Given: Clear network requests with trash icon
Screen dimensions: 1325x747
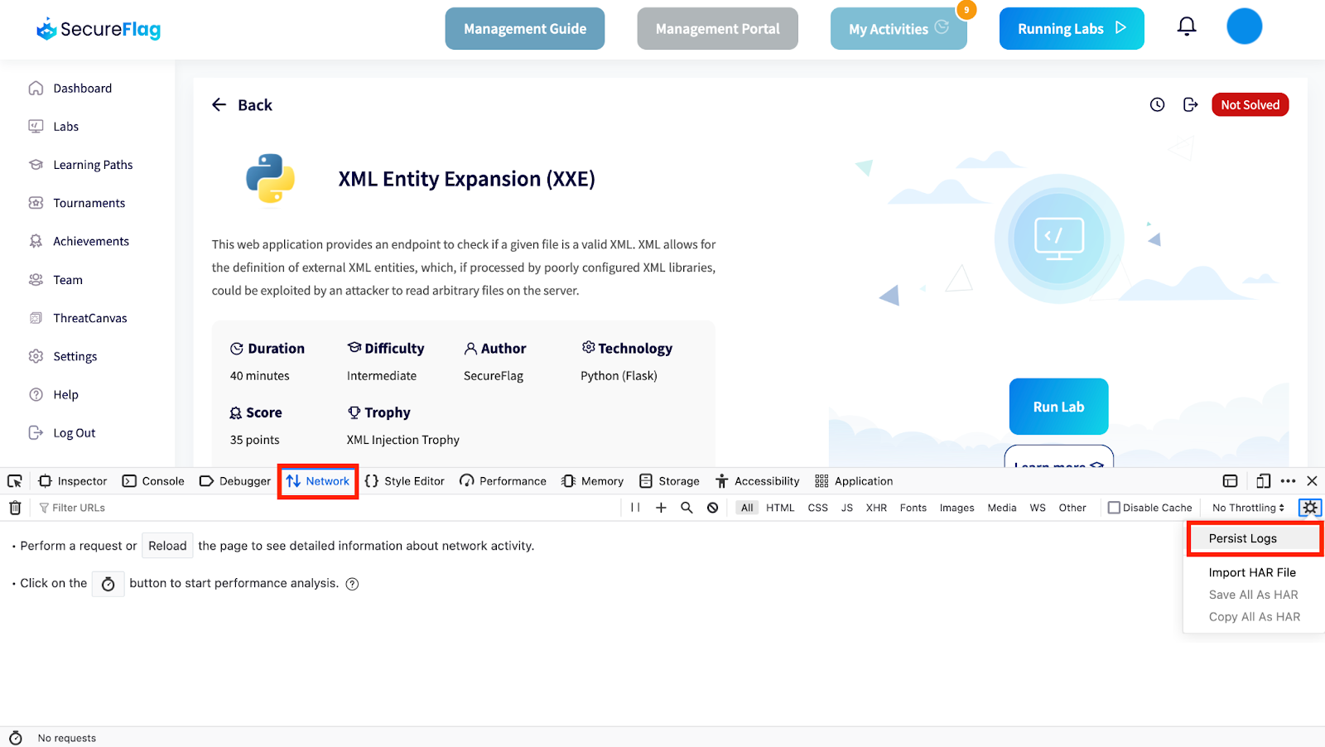Looking at the screenshot, I should (15, 508).
